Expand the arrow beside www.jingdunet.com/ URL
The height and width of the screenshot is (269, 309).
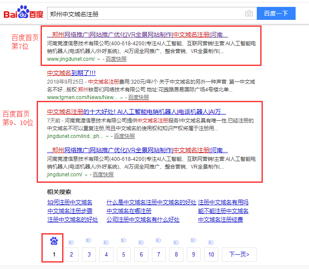tap(98, 59)
